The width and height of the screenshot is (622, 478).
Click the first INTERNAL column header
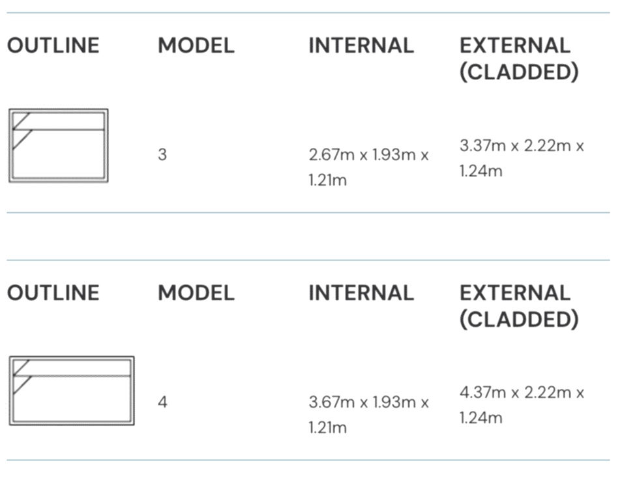pos(361,46)
